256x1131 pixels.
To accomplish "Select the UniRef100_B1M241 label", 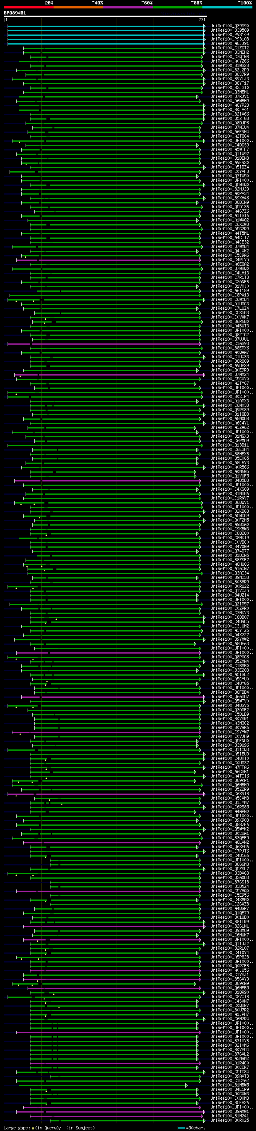I will coord(229,1116).
